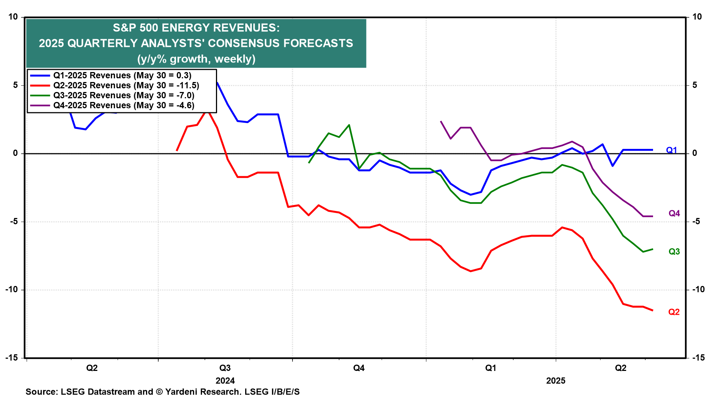Select the Q3-2025 Revenues legend entry
710x399 pixels.
(x=124, y=95)
